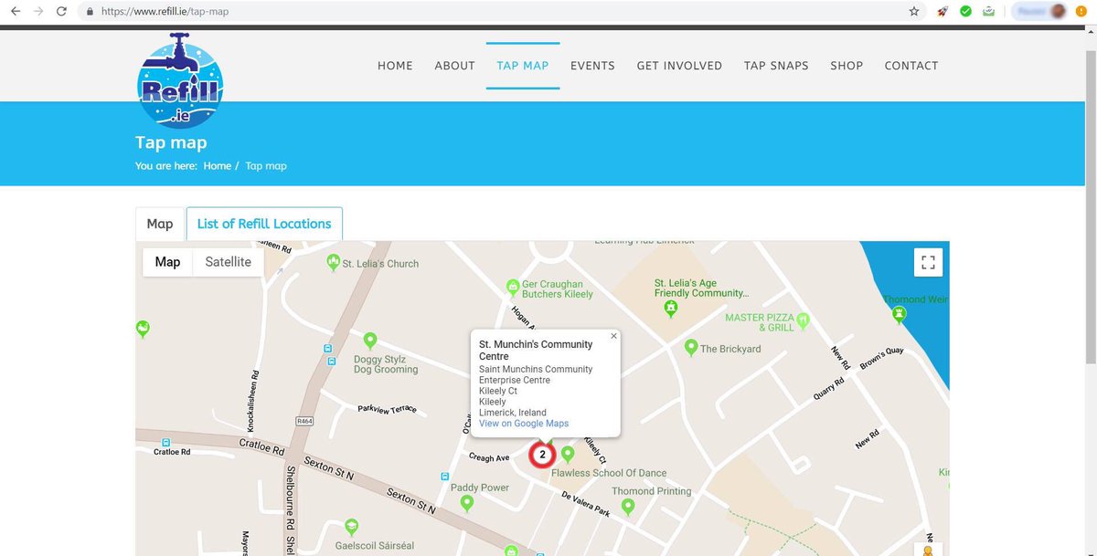Click St. Lelia's Church map pin
This screenshot has width=1097, height=556.
click(x=334, y=262)
